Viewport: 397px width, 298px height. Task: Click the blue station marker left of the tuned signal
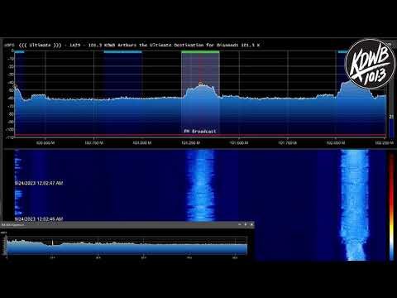pyautogui.click(x=123, y=52)
